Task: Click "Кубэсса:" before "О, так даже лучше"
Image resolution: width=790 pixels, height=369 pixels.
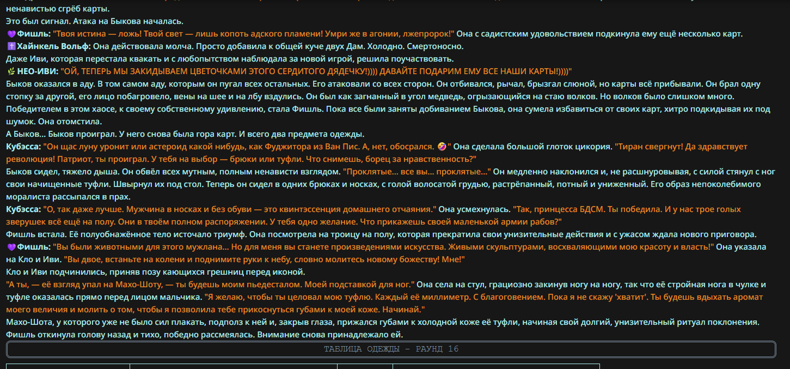Action: pos(23,209)
